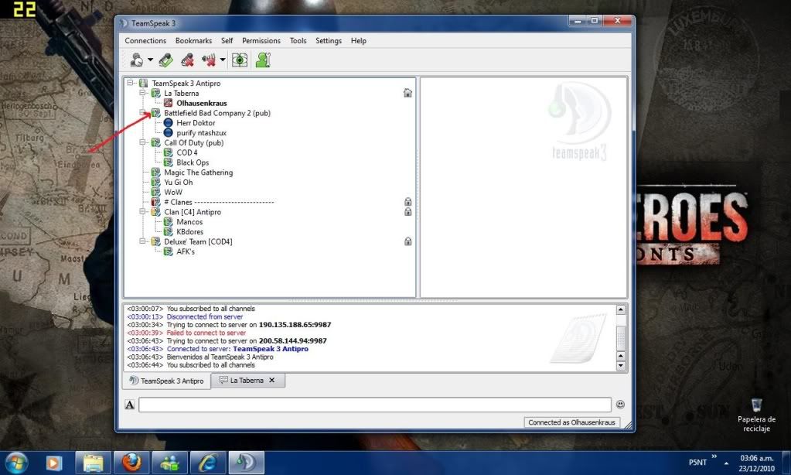Select the La Taberna channel
This screenshot has width=791, height=475.
[x=182, y=94]
